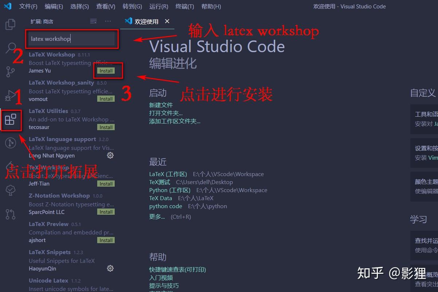438x292 pixels.
Task: Open the Source Control view
Action: 10,71
